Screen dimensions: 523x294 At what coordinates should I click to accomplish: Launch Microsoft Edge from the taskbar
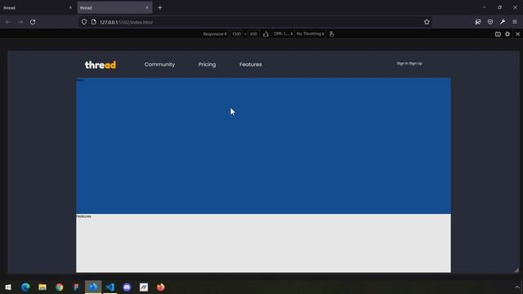[x=25, y=287]
